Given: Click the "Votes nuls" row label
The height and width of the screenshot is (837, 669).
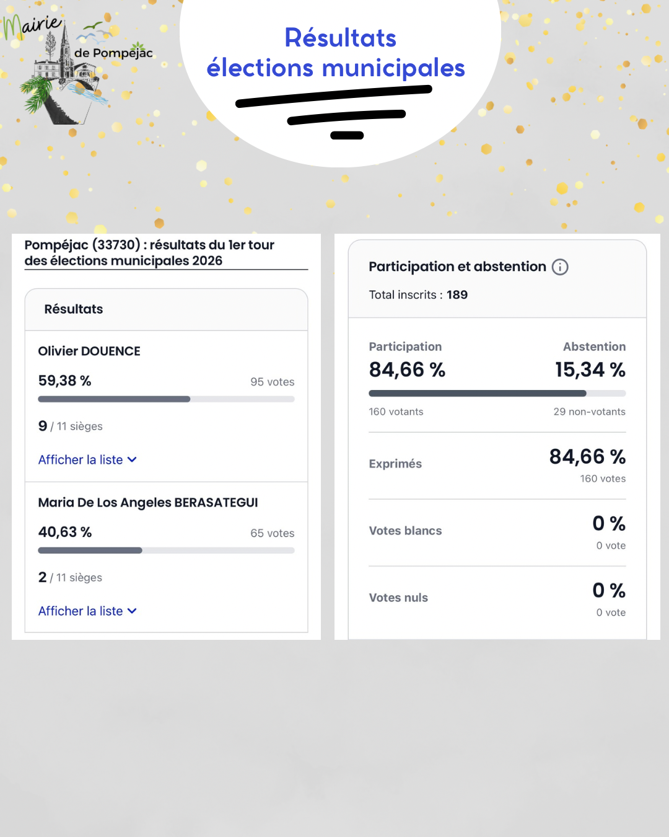Looking at the screenshot, I should 398,598.
